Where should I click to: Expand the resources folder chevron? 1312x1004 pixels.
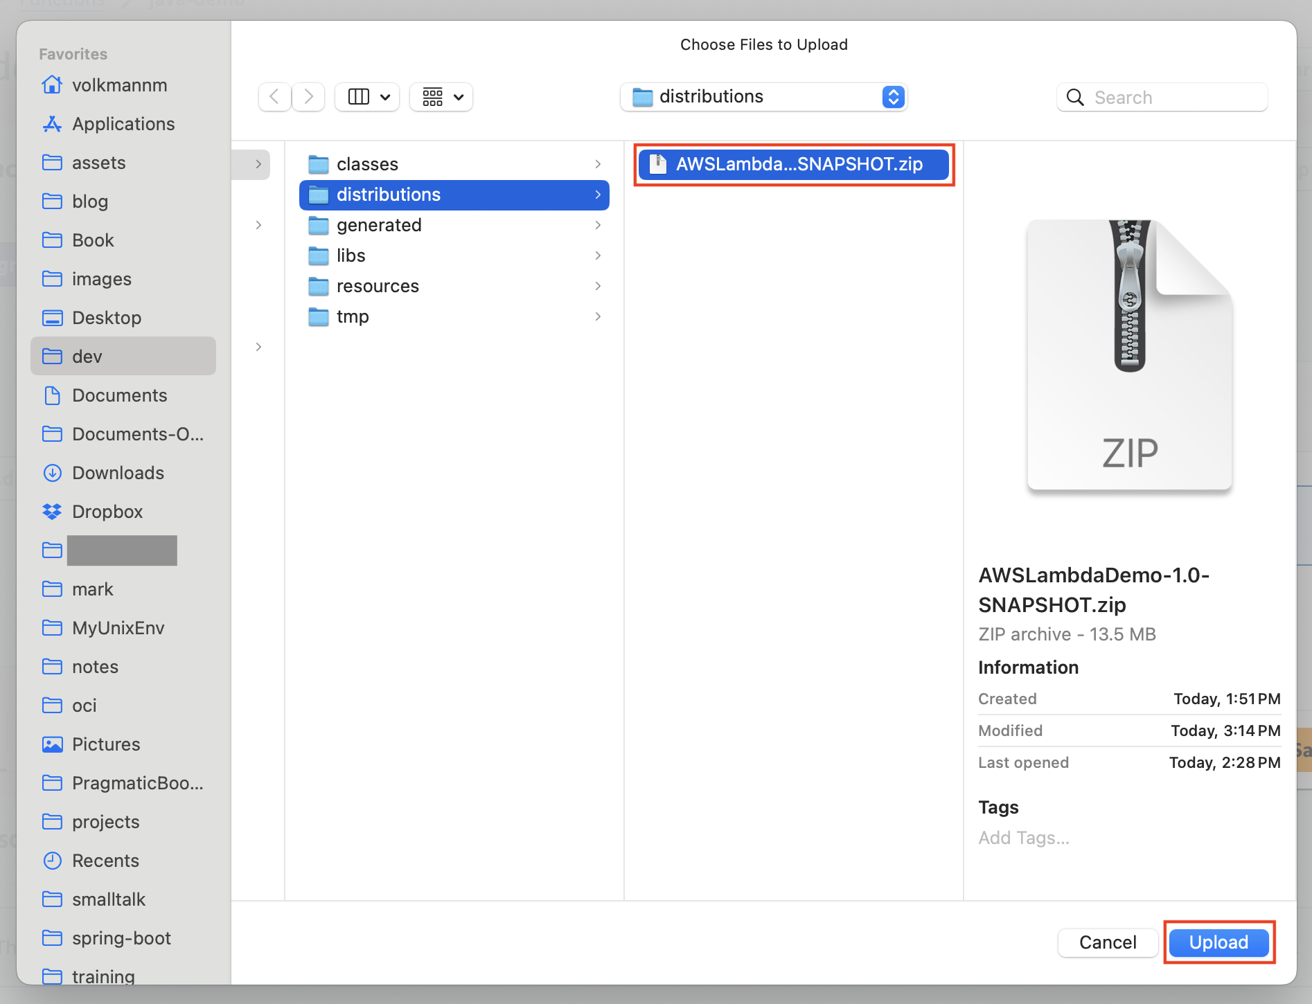pos(597,286)
